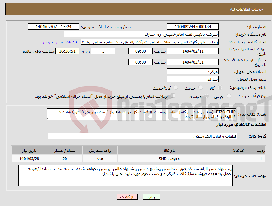
Task: Click the price validity date 1404/03/31
Action: point(193,62)
